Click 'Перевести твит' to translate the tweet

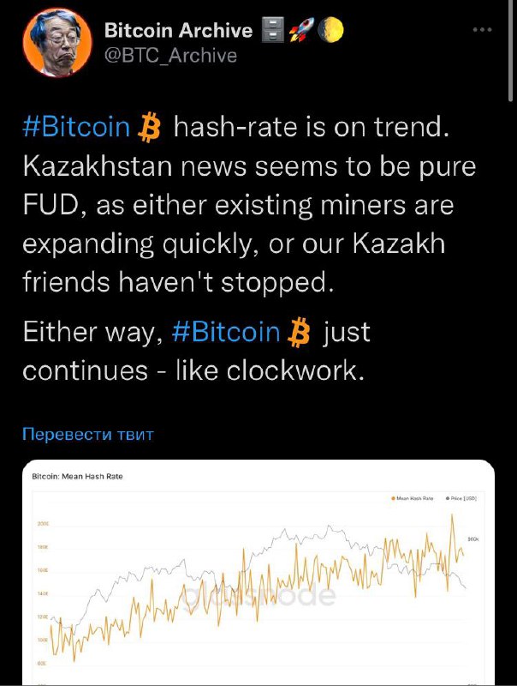87,434
